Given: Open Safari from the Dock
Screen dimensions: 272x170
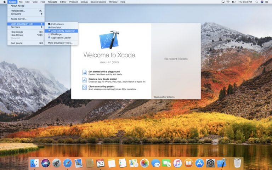Looking at the screenshot, I should click(x=68, y=163).
